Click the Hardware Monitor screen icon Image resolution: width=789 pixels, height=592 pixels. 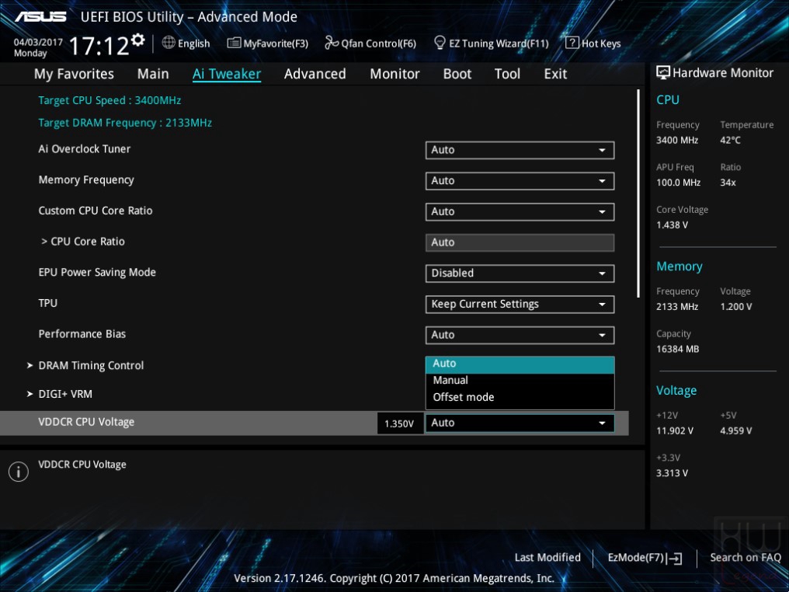663,72
